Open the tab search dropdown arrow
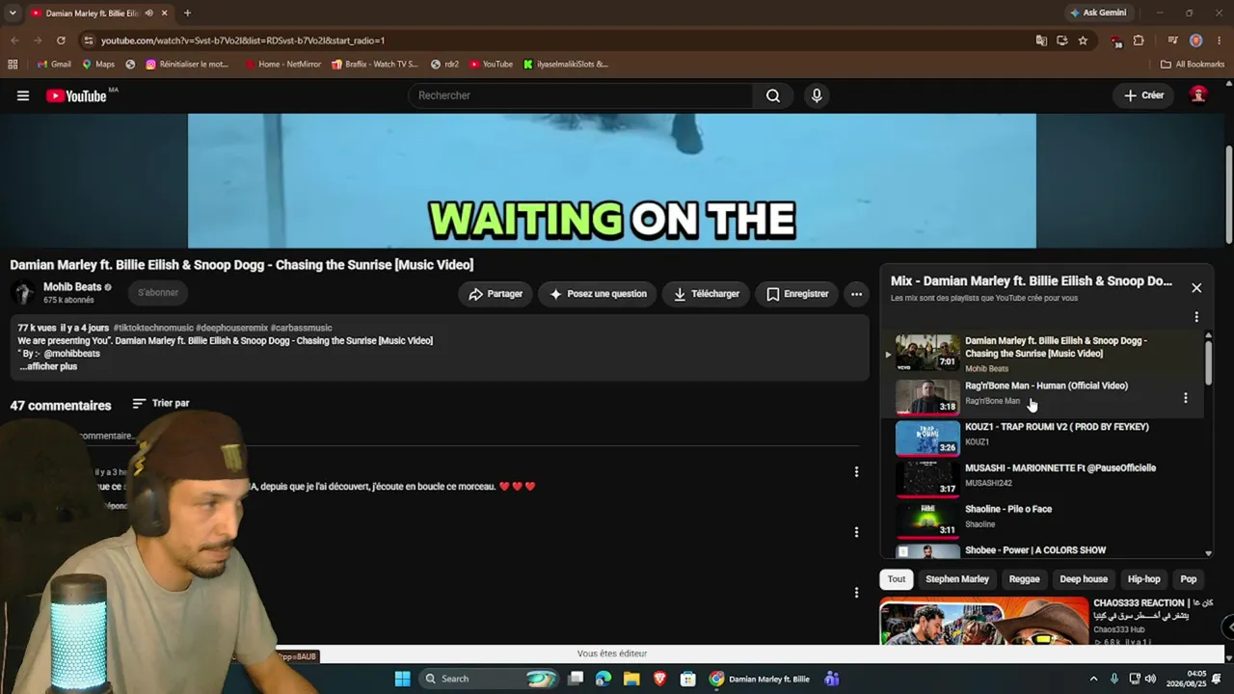The image size is (1234, 694). pyautogui.click(x=13, y=13)
